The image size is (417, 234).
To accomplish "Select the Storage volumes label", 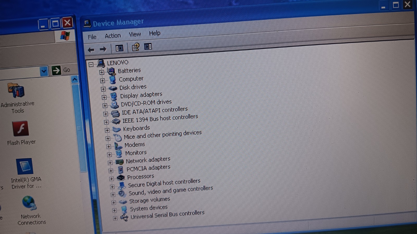I will coord(150,200).
